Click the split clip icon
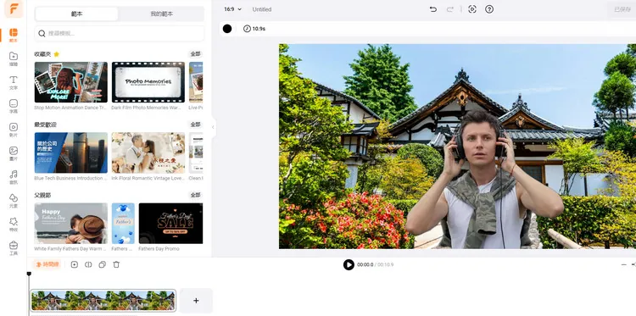The width and height of the screenshot is (636, 316). click(x=88, y=264)
